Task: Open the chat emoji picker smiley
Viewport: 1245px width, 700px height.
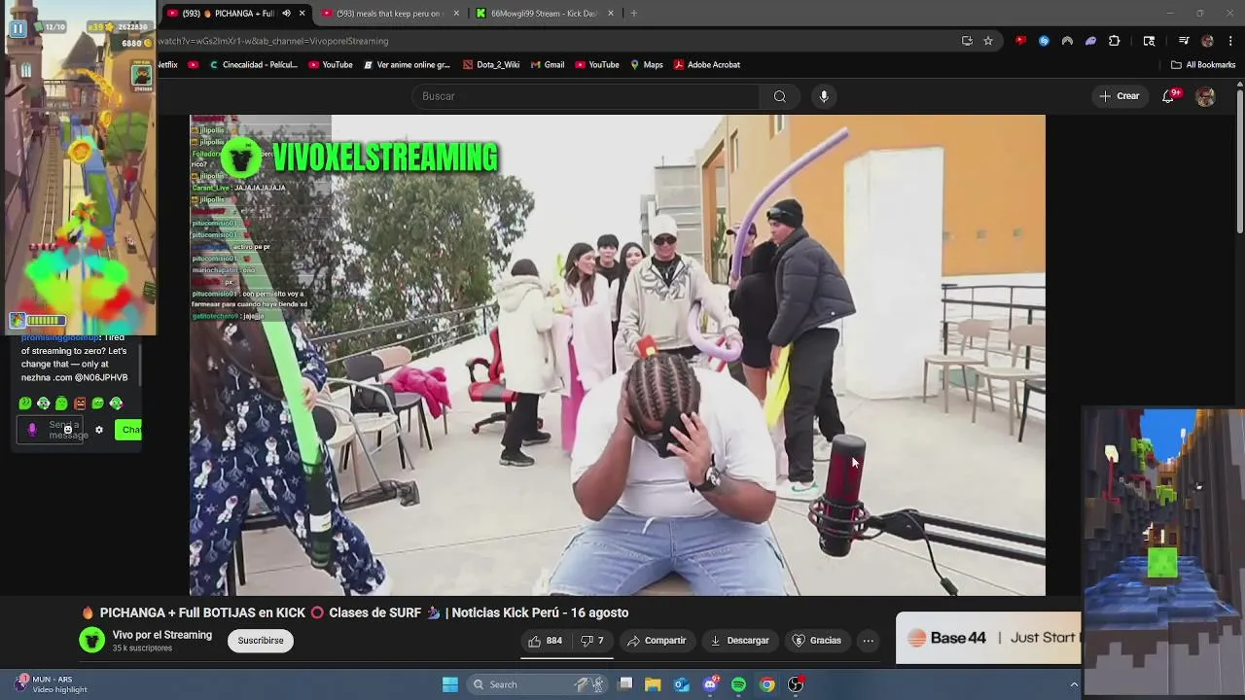Action: click(x=68, y=429)
